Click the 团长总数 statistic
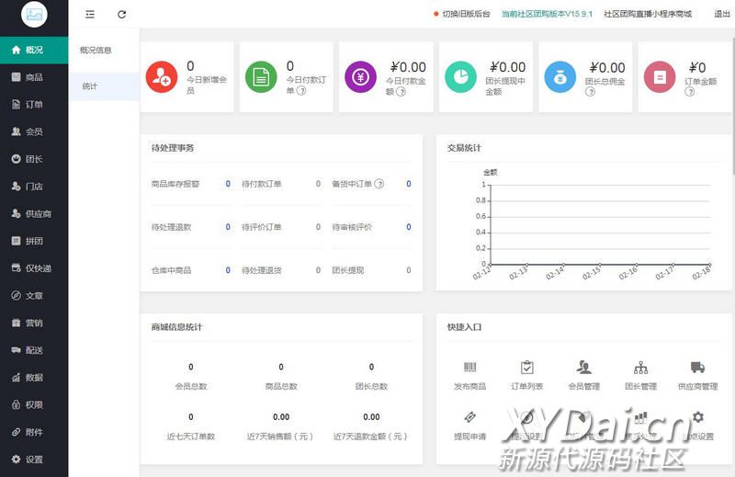This screenshot has height=477, width=735. pos(371,377)
